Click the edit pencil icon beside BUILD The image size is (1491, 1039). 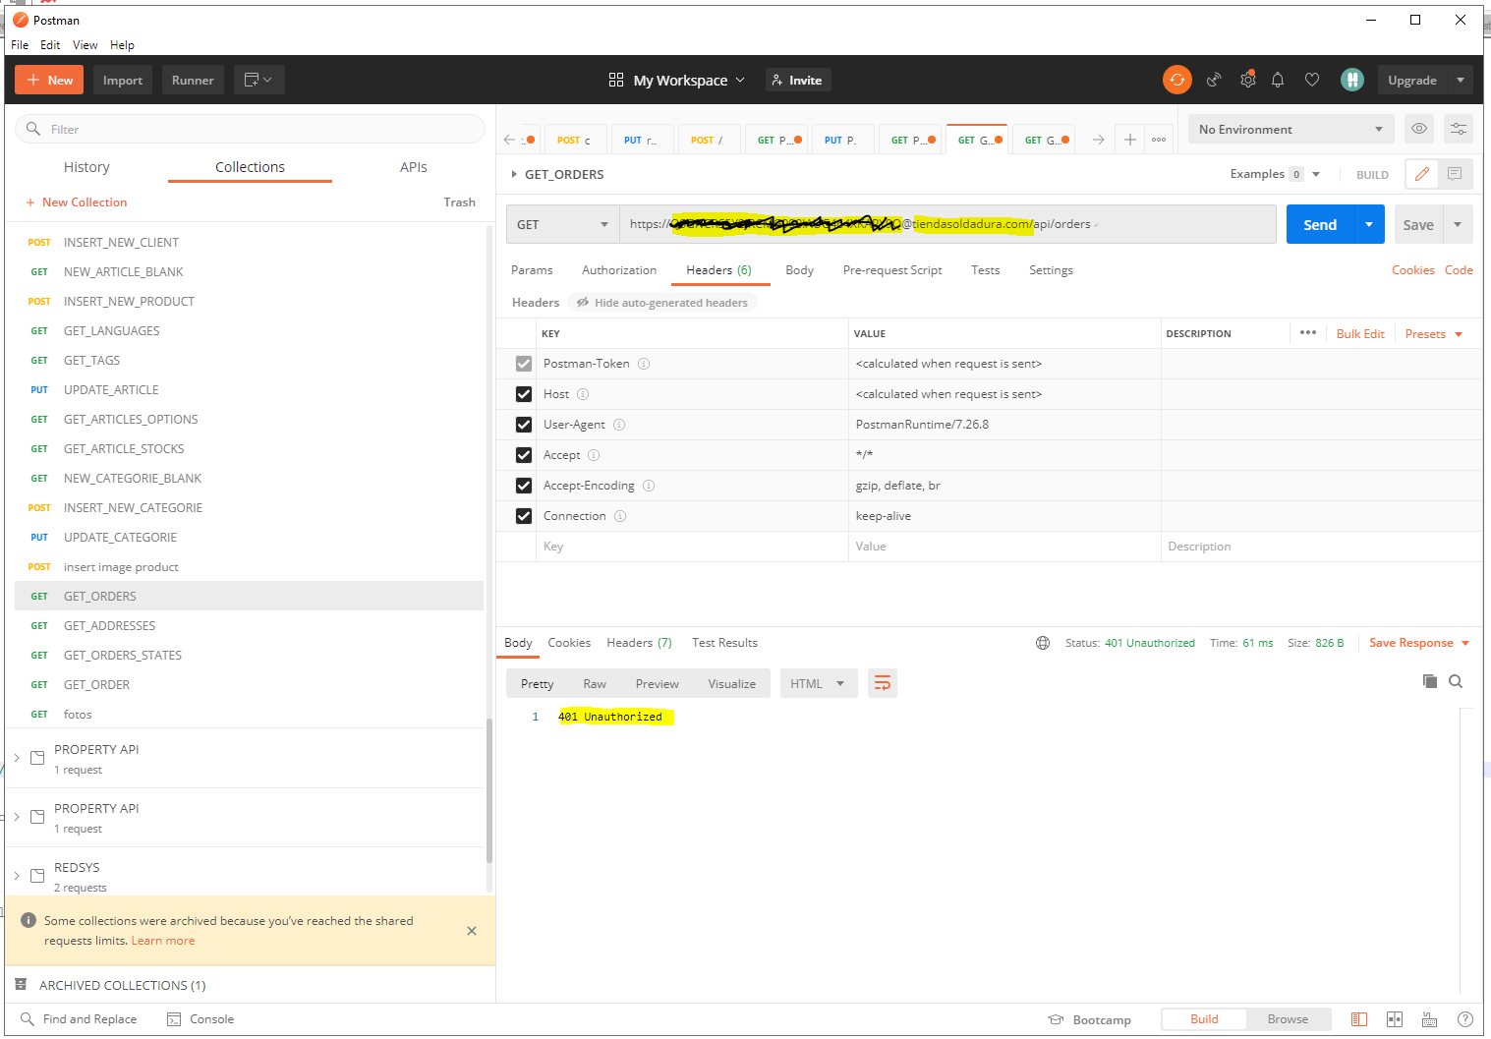(x=1422, y=174)
